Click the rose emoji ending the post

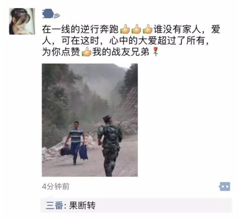click(x=156, y=52)
